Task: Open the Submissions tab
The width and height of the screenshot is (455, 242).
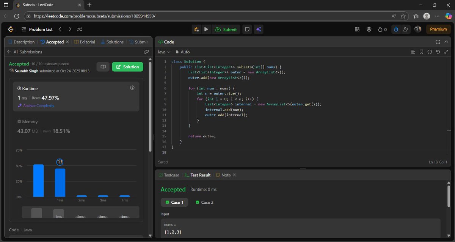Action: pos(139,42)
